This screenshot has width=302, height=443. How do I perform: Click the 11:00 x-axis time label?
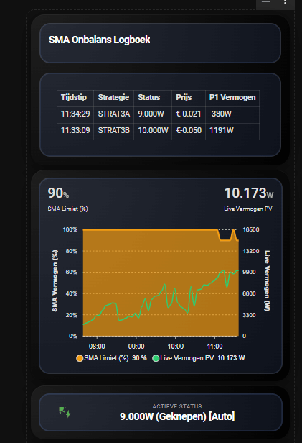(214, 347)
